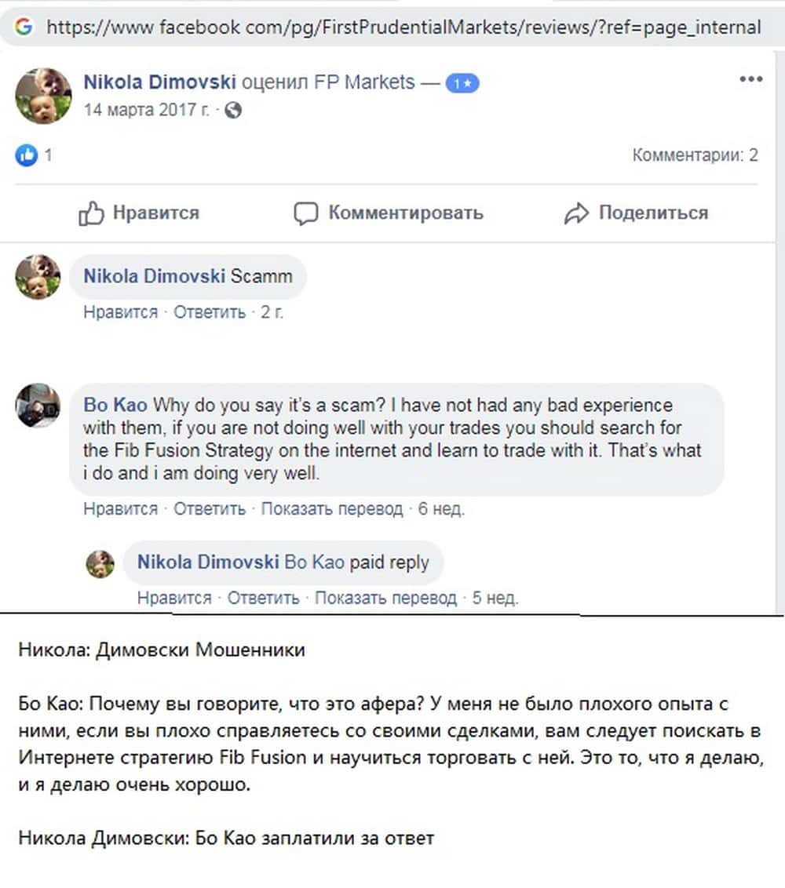Click the one-star rating badge

pyautogui.click(x=462, y=83)
